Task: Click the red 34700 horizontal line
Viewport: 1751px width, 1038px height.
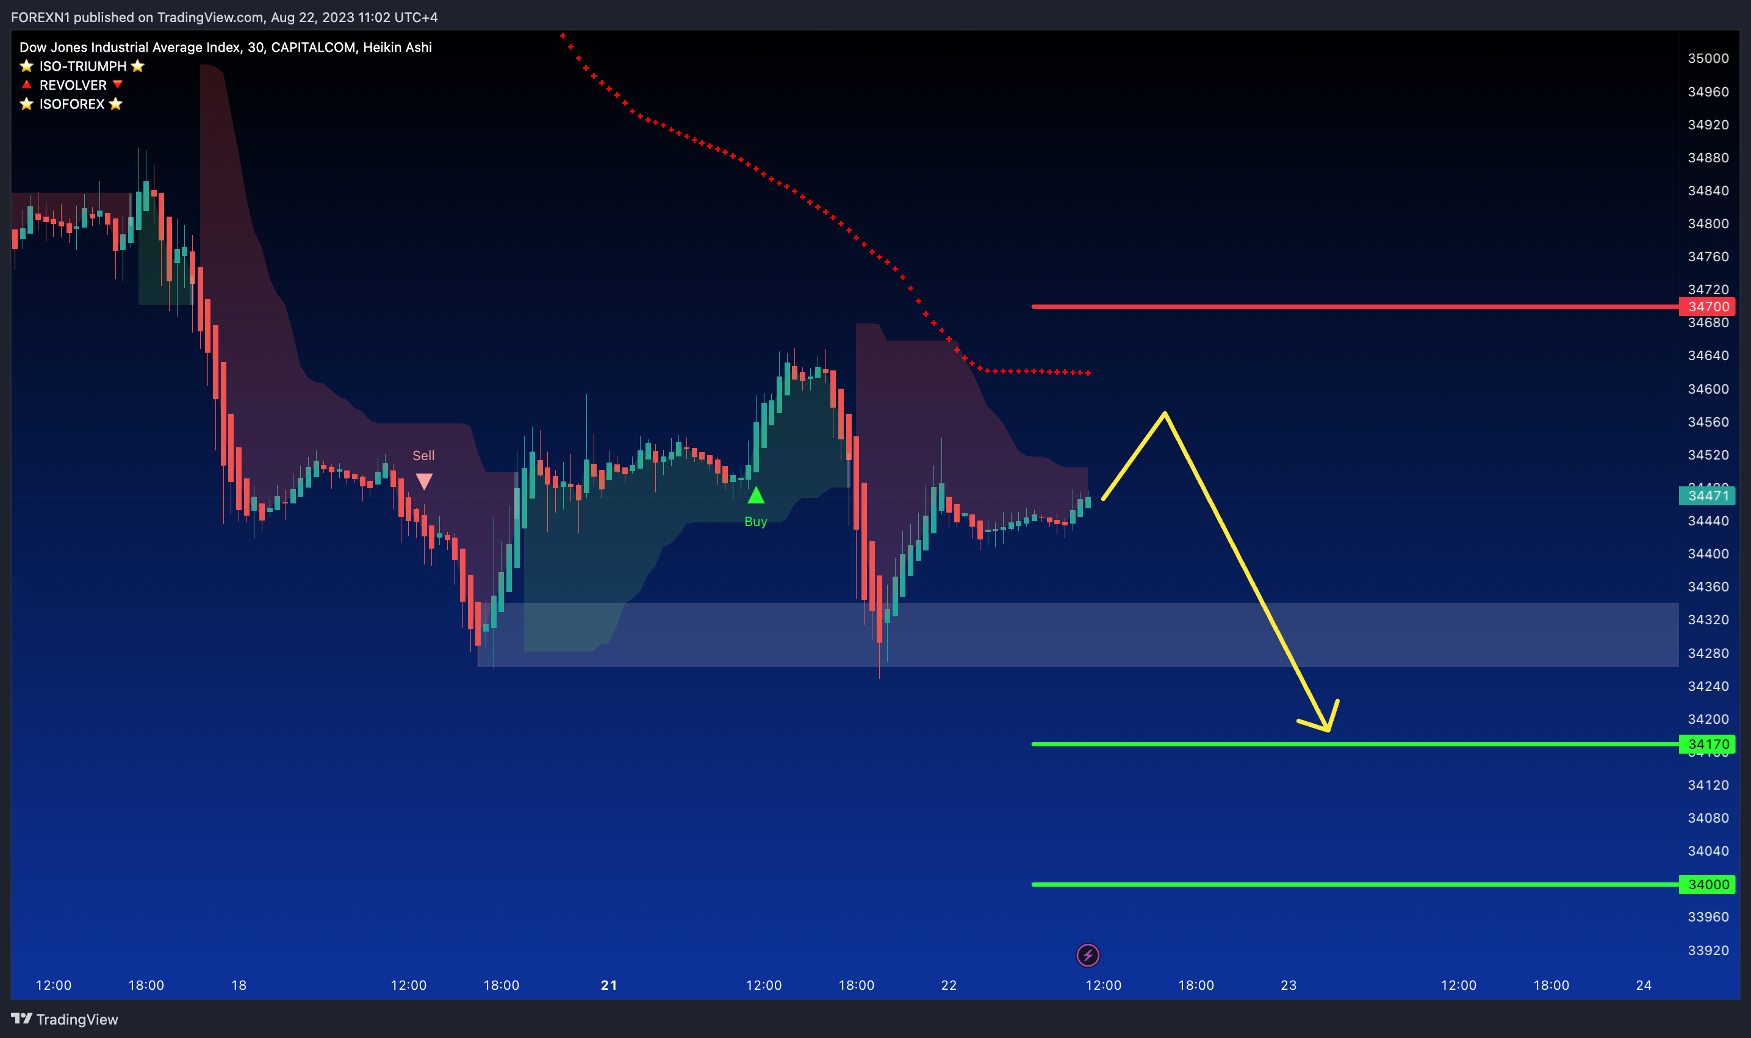Action: pos(1355,306)
